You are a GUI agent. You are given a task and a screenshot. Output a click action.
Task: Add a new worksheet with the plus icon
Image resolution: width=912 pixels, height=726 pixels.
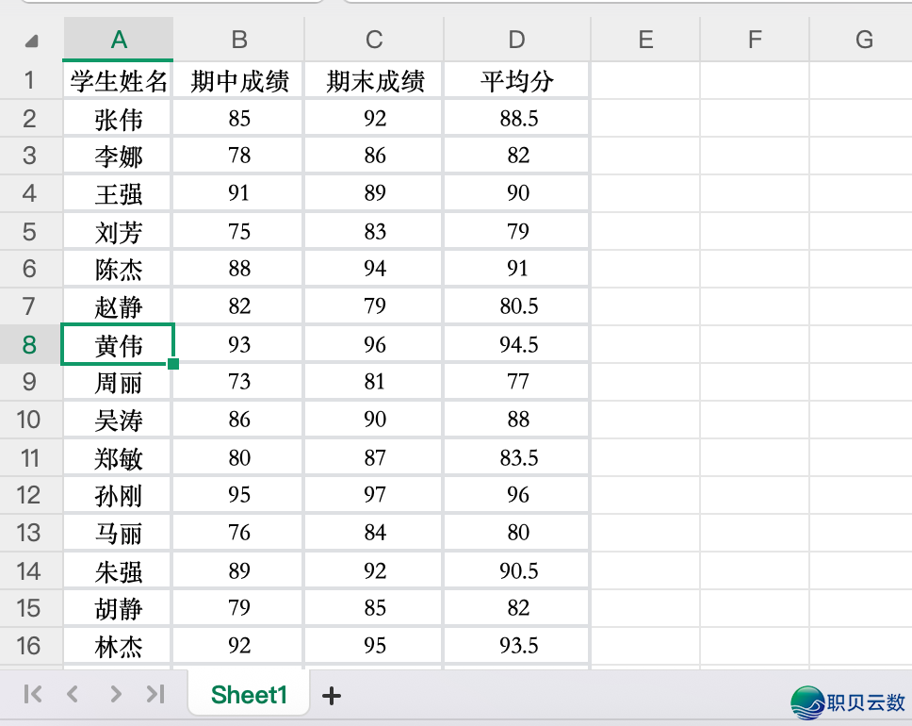331,695
